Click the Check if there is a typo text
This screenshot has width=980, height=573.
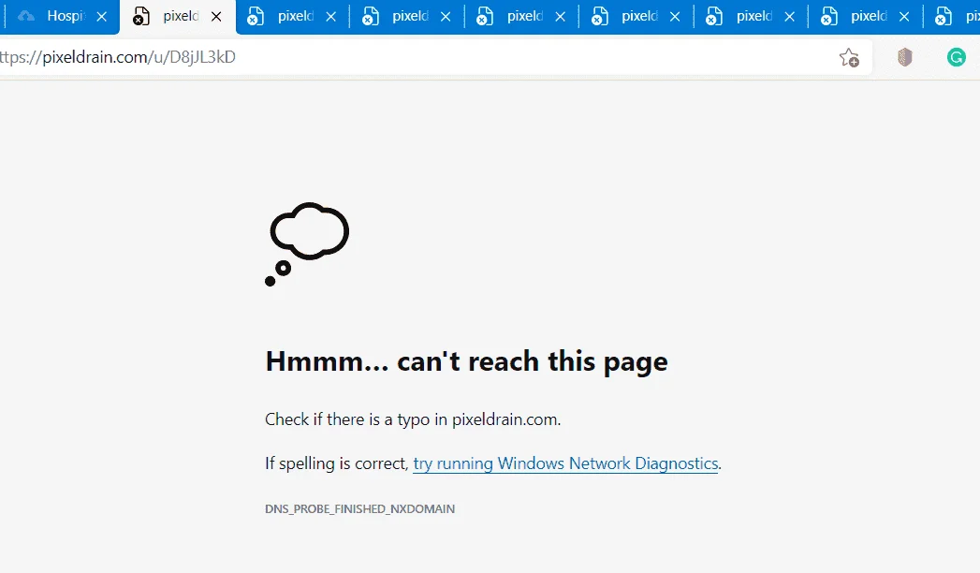pyautogui.click(x=413, y=419)
